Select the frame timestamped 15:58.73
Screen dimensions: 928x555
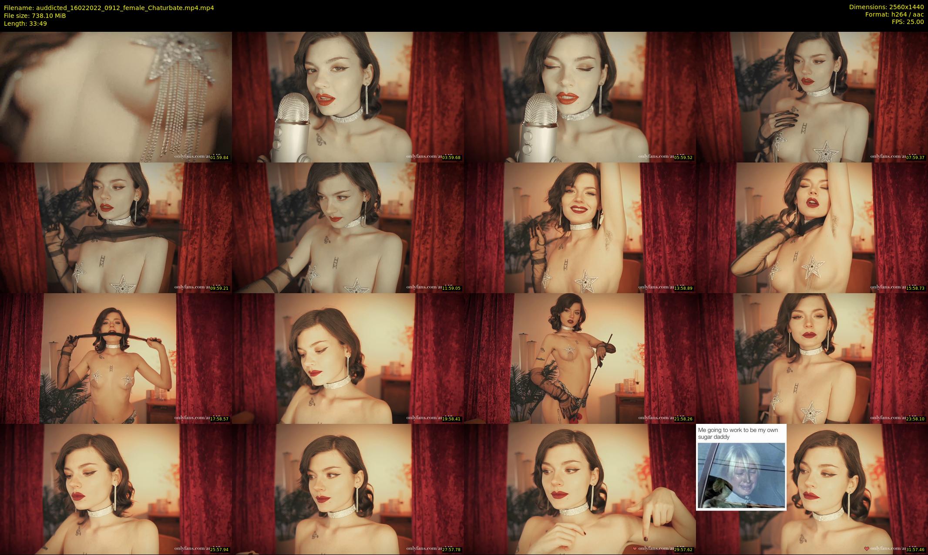click(812, 227)
